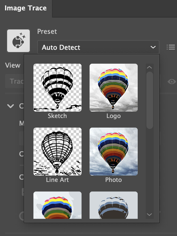Select the colorful flat-color balloon preset thumbnail
The width and height of the screenshot is (177, 236).
pos(57,205)
